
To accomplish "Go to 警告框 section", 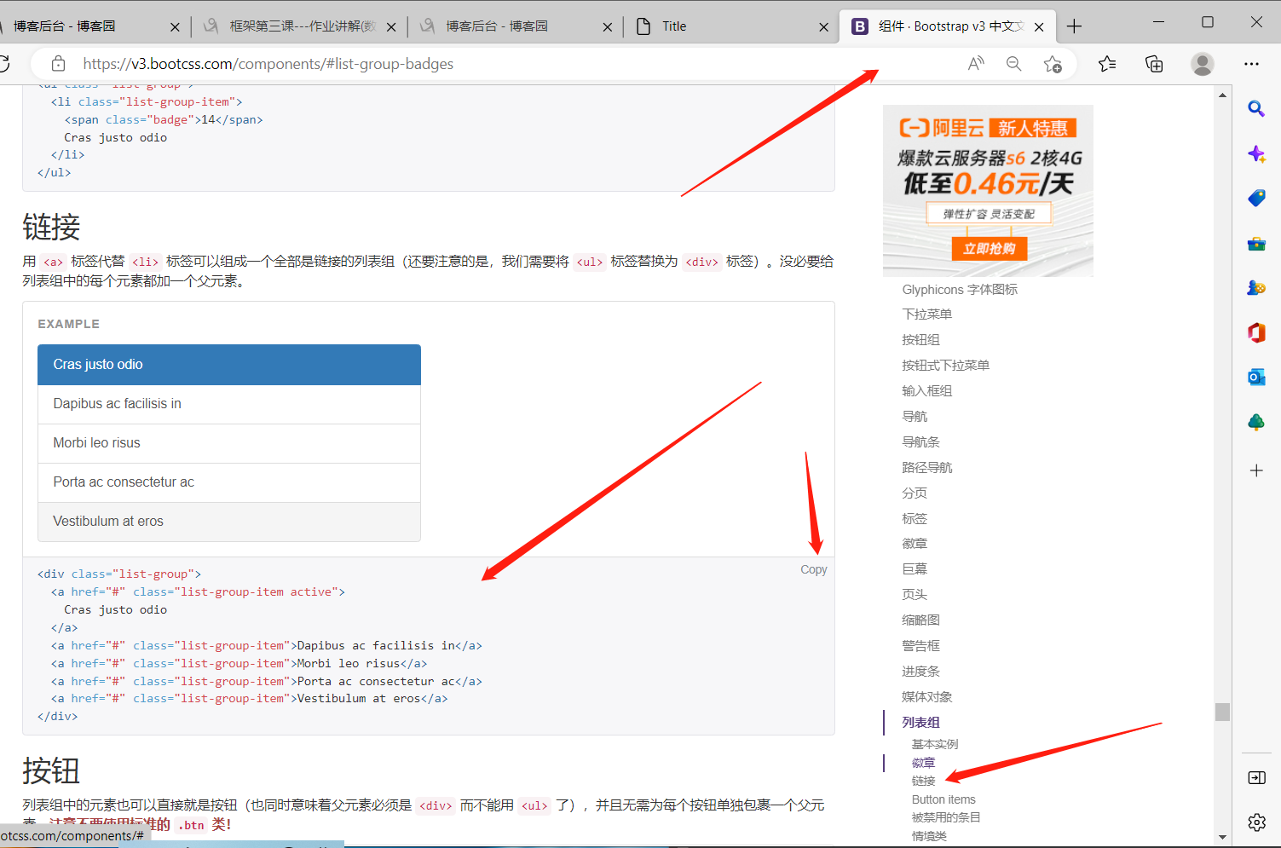I will coord(921,646).
